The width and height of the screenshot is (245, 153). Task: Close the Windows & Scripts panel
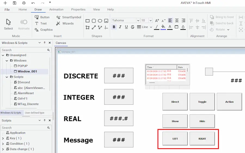tap(50, 43)
